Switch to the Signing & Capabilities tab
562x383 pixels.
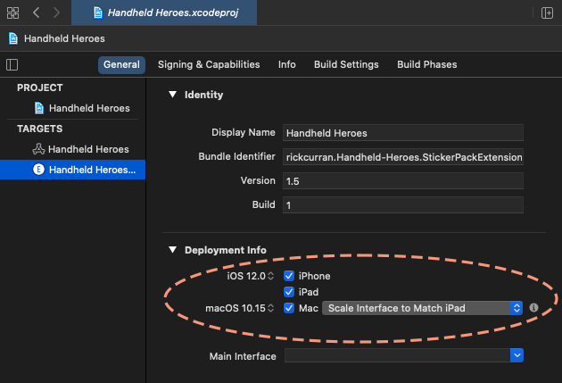pyautogui.click(x=209, y=64)
